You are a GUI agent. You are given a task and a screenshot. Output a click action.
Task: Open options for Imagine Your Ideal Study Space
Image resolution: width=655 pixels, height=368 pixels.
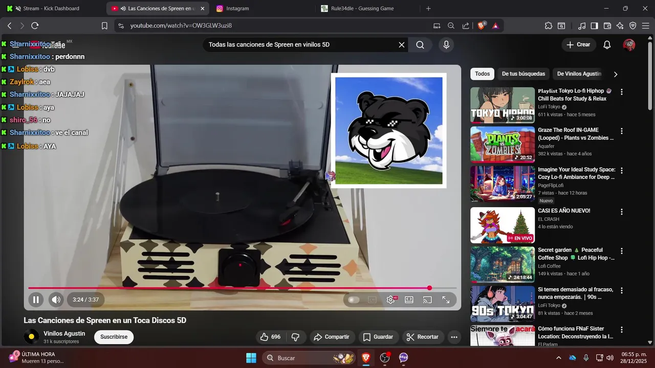(x=622, y=171)
